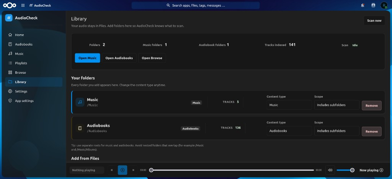Remove the Audiobooks folder
Image resolution: width=392 pixels, height=179 pixels.
(x=371, y=131)
